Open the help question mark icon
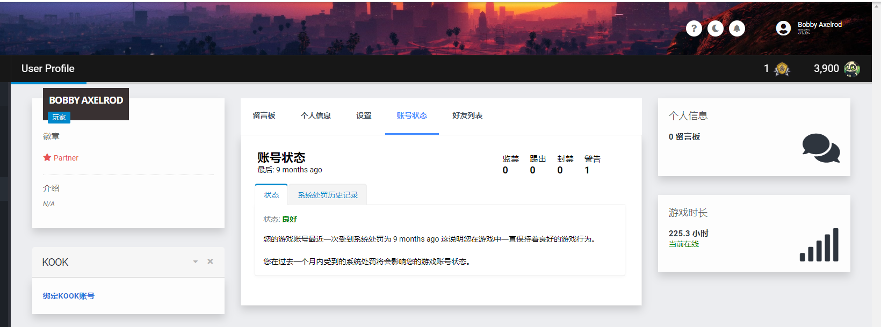 (x=694, y=28)
